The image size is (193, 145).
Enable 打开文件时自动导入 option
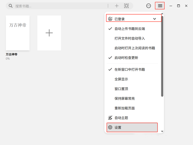click(x=132, y=38)
